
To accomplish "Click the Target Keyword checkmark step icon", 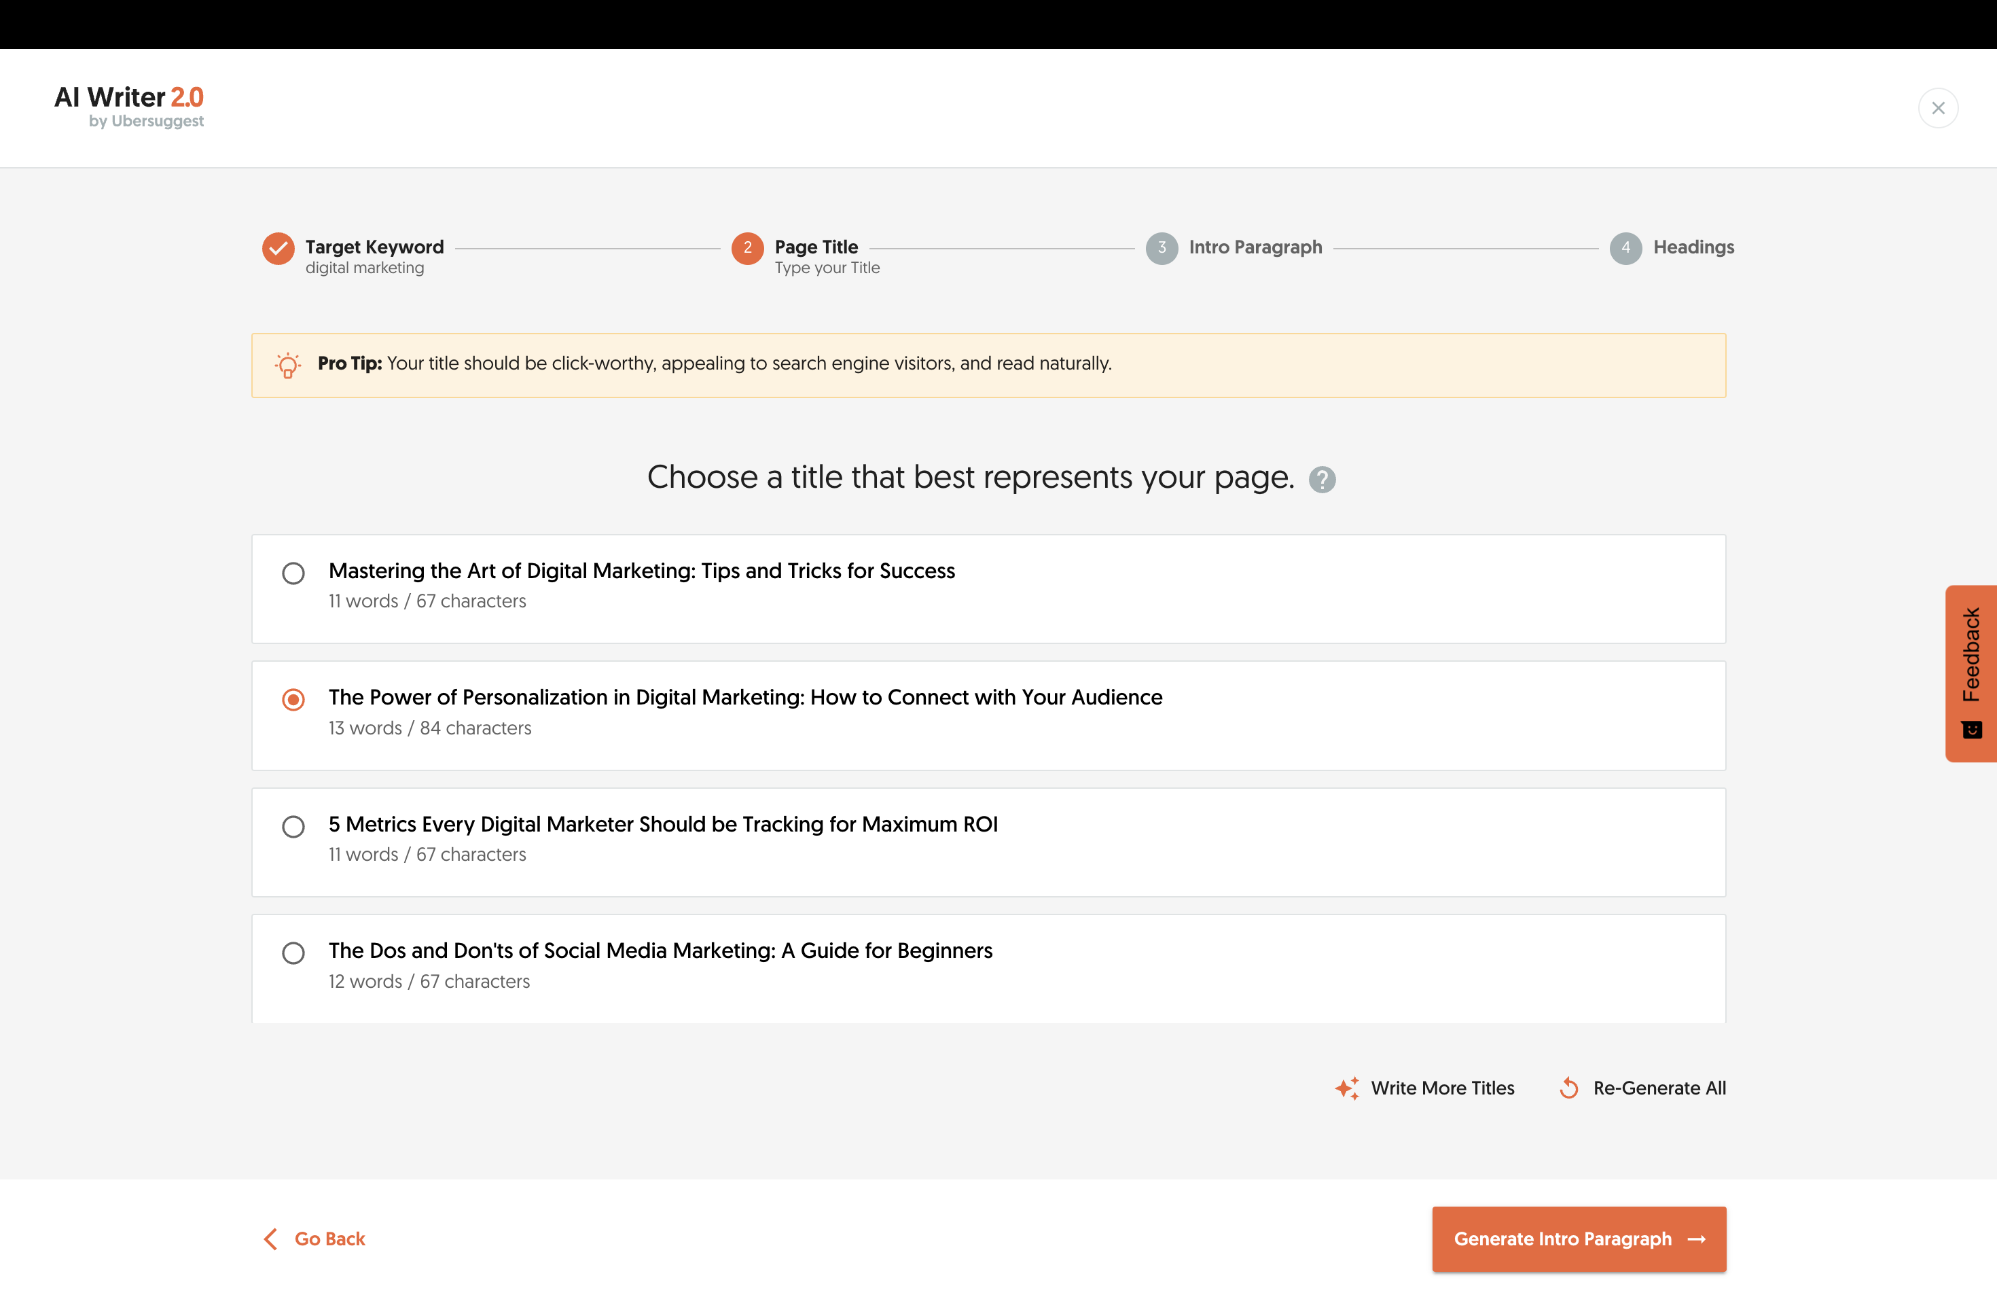I will click(278, 247).
